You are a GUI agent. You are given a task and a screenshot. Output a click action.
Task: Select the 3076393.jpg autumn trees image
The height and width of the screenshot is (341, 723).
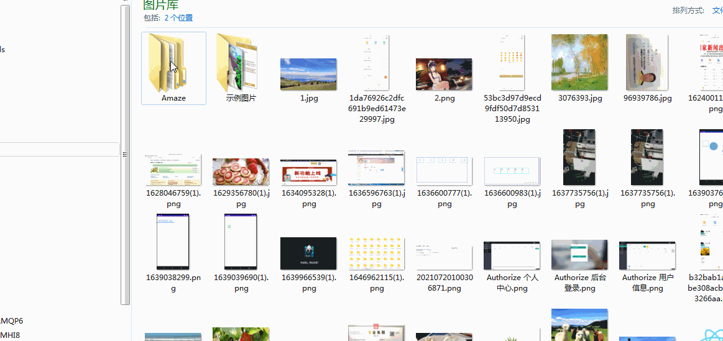579,62
